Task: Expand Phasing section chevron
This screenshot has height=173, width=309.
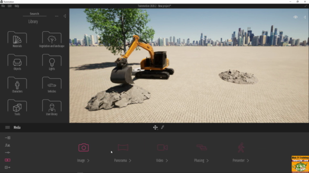Action: click(x=208, y=161)
